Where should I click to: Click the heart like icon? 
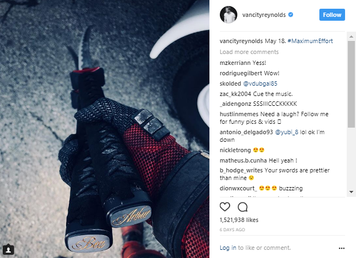coord(225,207)
